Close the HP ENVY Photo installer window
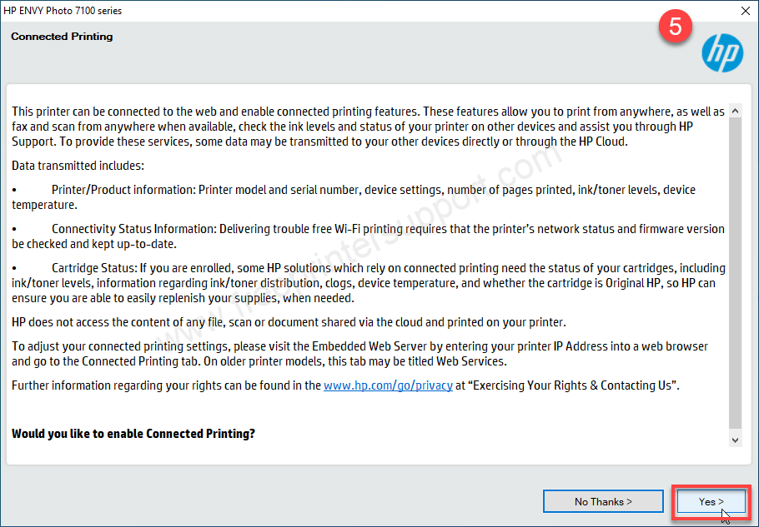The image size is (759, 527). (744, 11)
